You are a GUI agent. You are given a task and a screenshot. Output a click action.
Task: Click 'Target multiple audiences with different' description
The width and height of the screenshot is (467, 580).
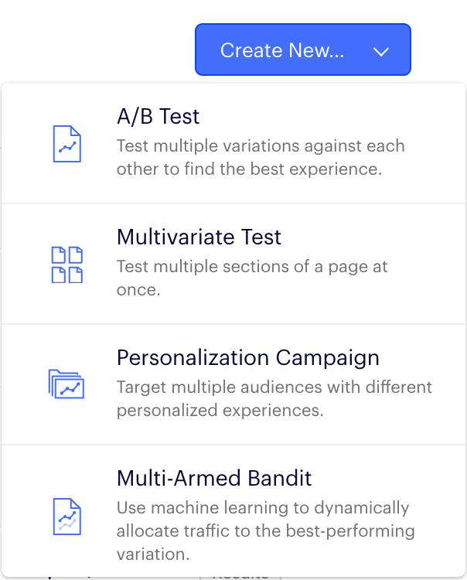pos(274,387)
